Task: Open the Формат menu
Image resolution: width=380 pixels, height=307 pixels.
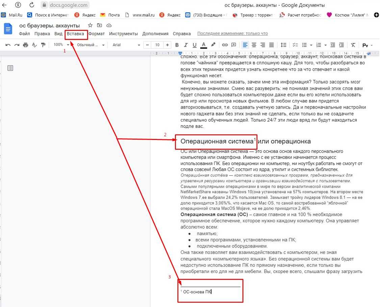Action: coord(97,34)
